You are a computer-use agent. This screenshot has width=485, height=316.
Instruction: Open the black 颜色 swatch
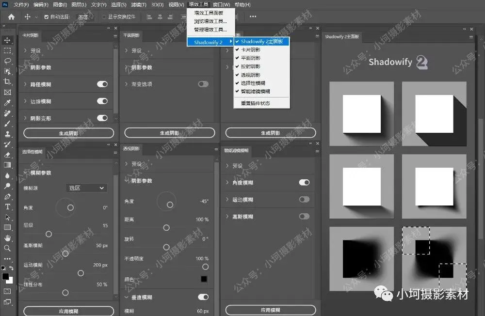(x=204, y=279)
